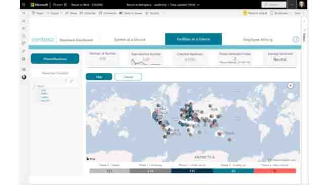Viewport: 329px width, 185px height.
Task: Click the globe icon in left sidebar
Action: click(24, 77)
